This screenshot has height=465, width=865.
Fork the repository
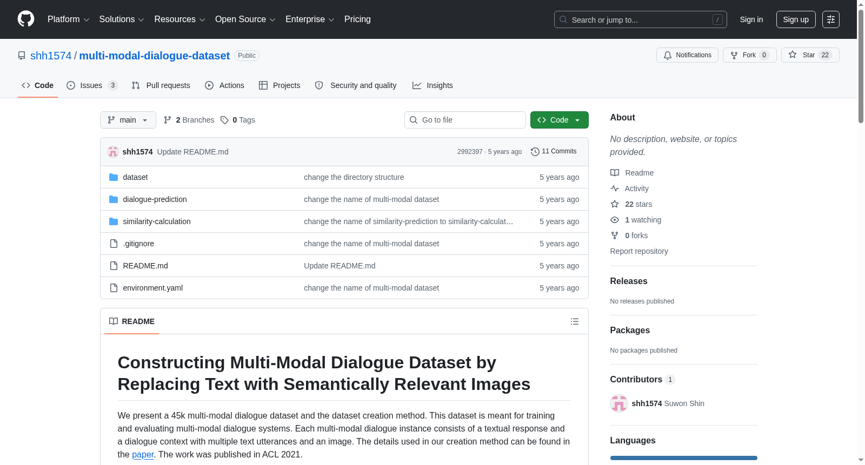tap(749, 55)
